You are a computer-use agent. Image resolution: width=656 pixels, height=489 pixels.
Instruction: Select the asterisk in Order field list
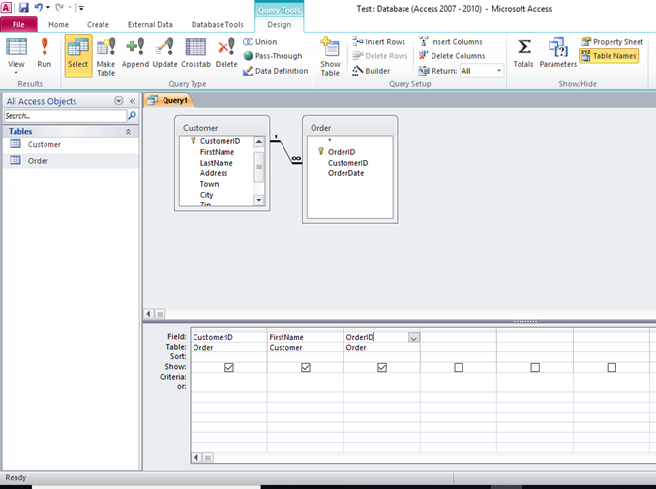coord(330,140)
